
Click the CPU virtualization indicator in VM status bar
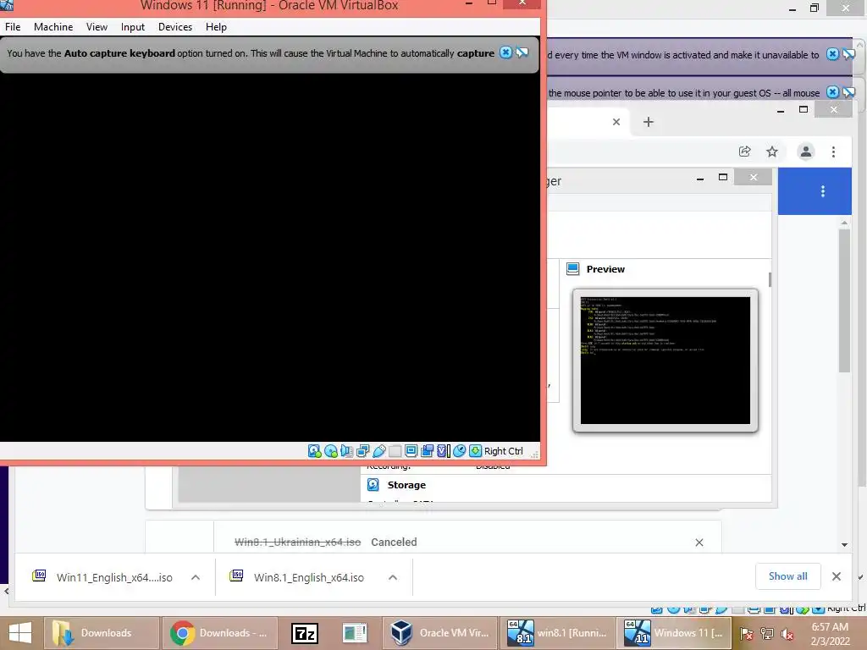[444, 451]
